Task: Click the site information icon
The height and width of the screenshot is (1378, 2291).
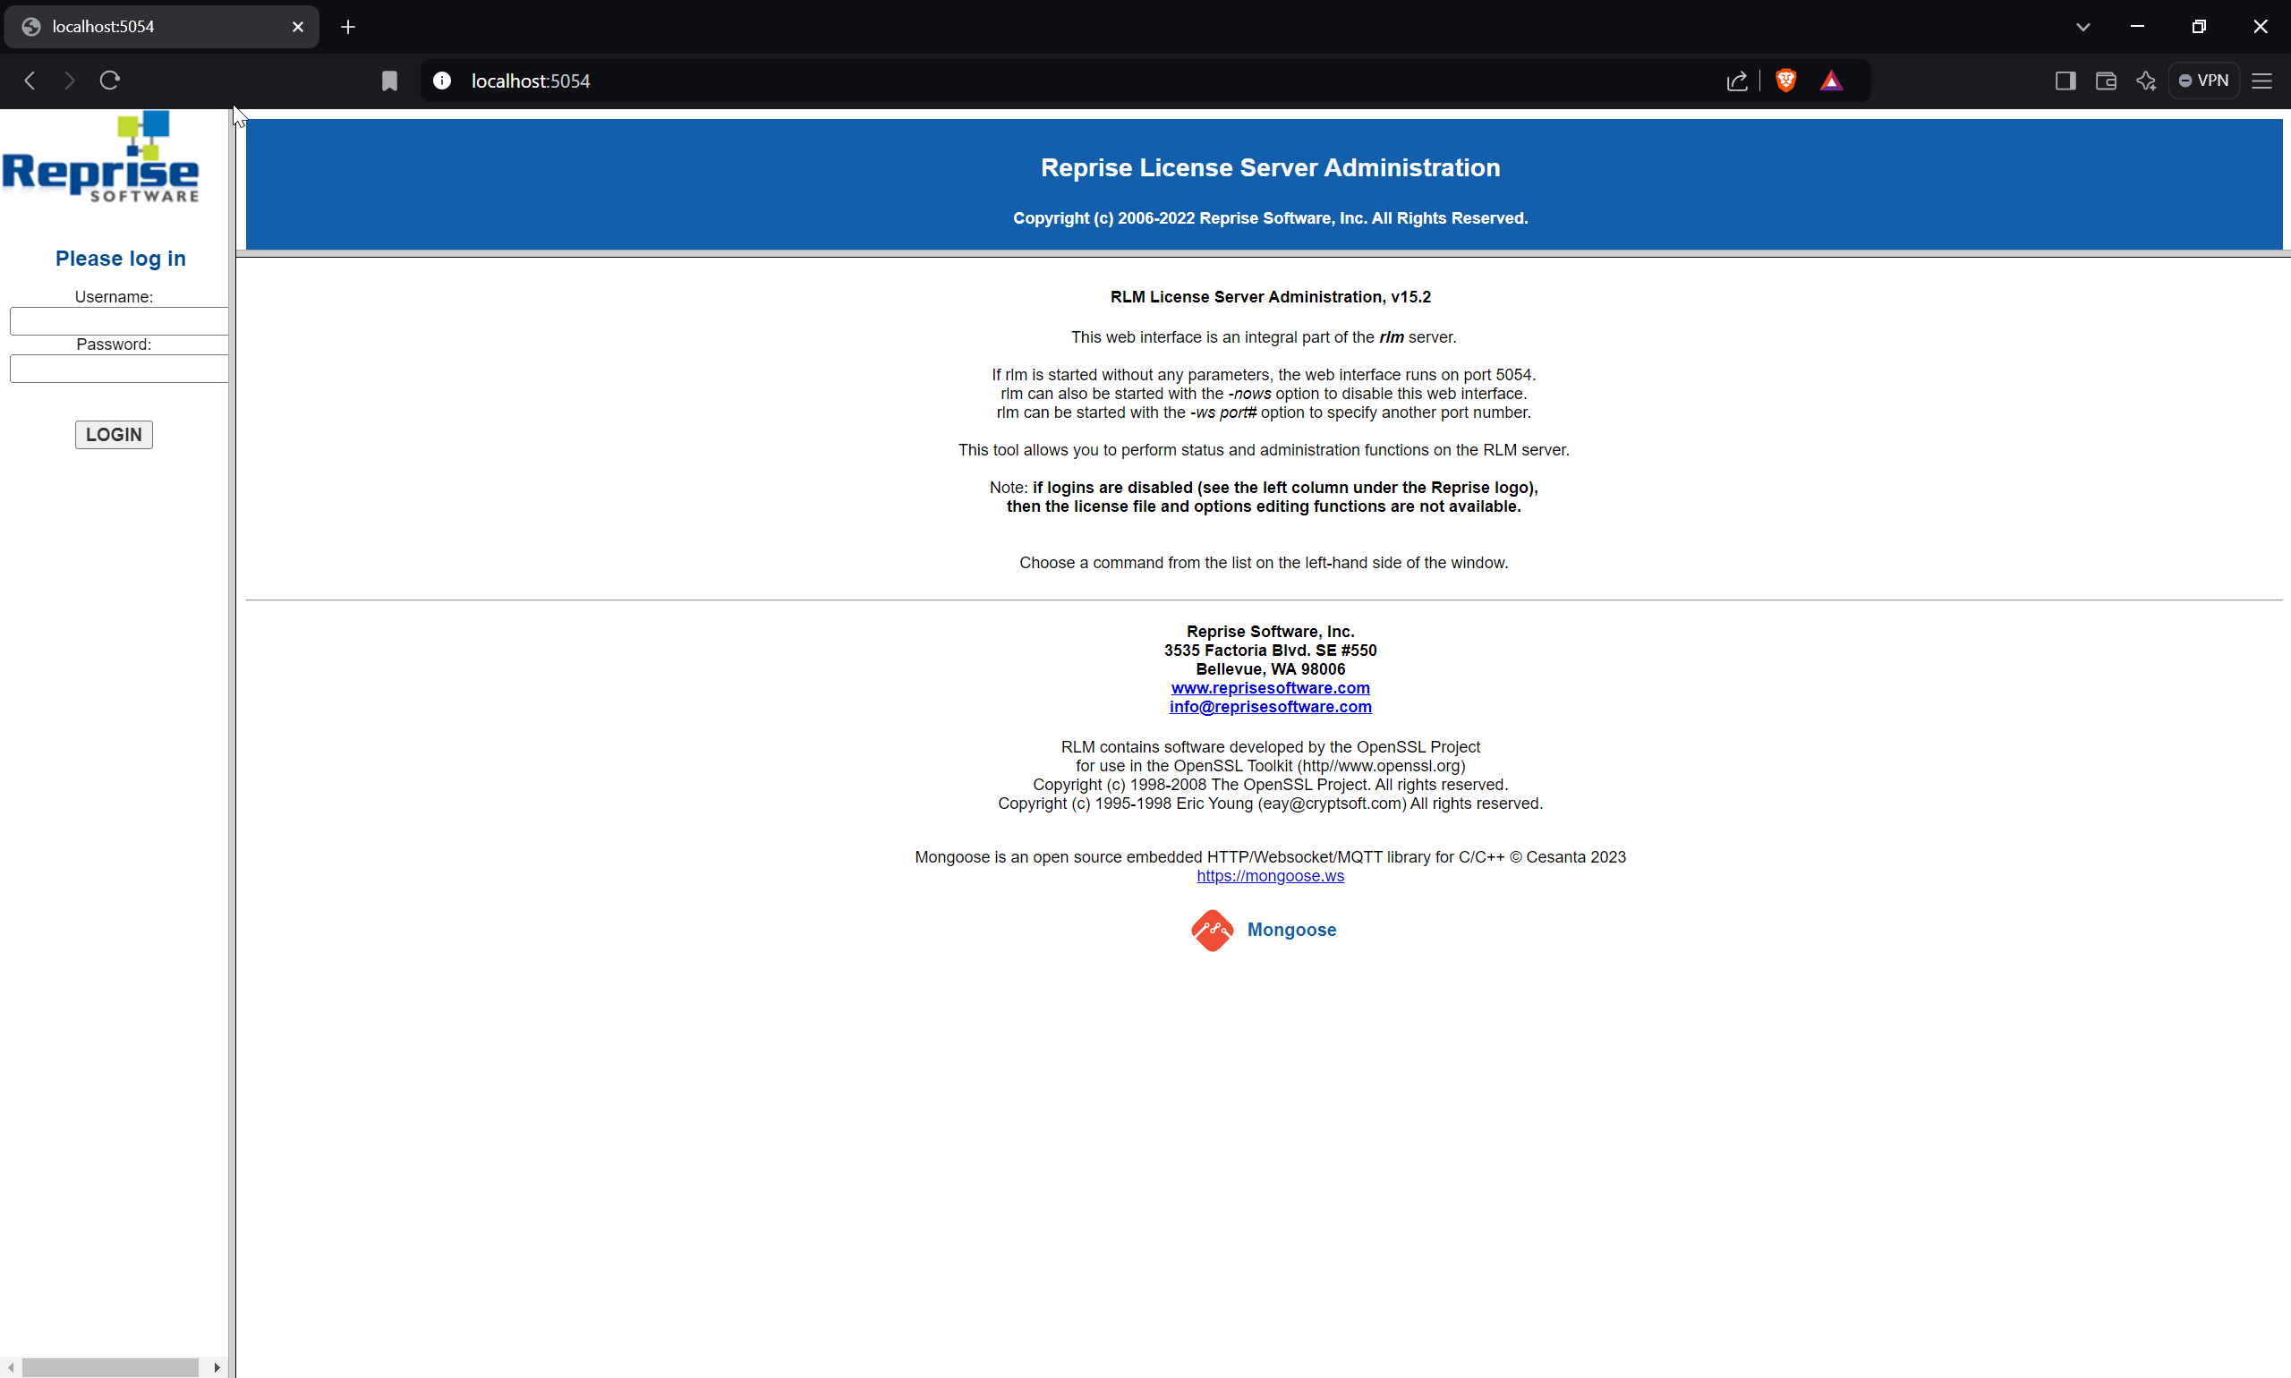Action: point(442,81)
